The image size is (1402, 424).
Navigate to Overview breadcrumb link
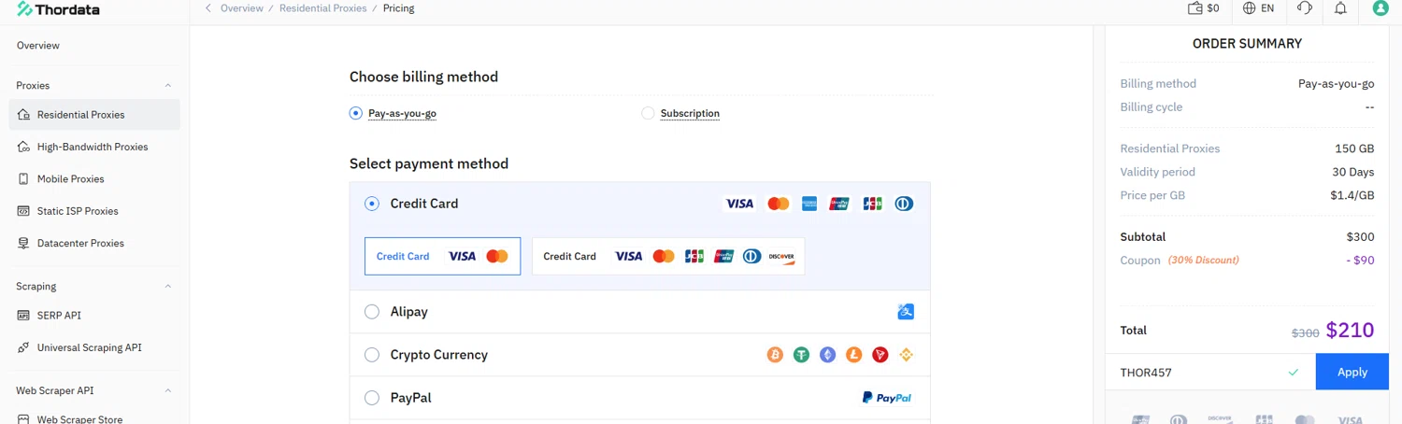(241, 8)
